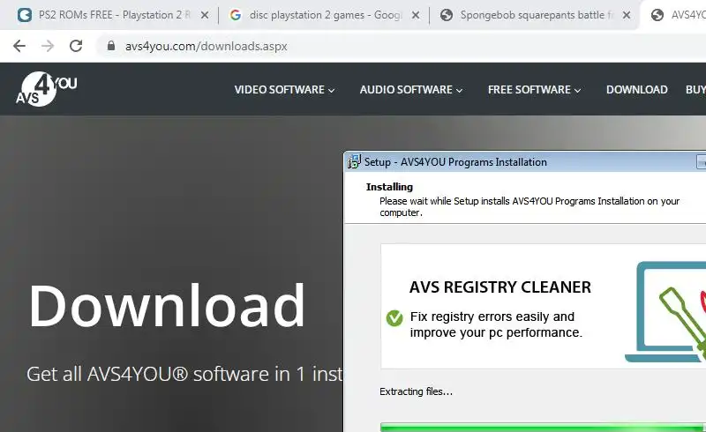This screenshot has width=706, height=432.
Task: Switch to the Spongebob squarepants tab
Action: point(535,15)
